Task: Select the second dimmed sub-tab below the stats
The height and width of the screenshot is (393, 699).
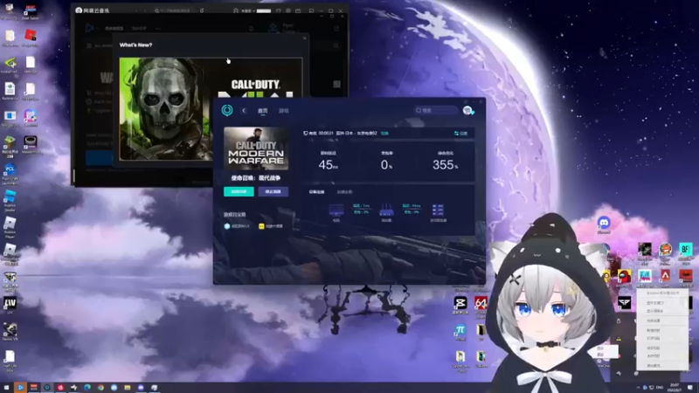Action: point(344,192)
